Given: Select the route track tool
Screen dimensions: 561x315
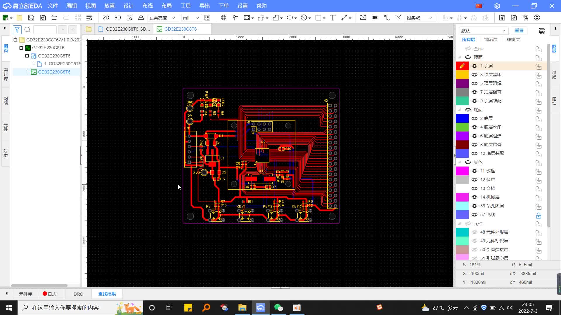Looking at the screenshot, I should 388,18.
